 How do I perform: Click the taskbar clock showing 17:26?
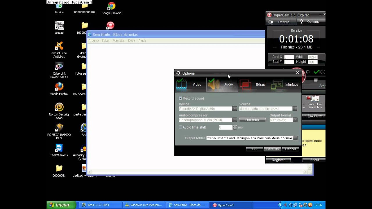pos(318,205)
